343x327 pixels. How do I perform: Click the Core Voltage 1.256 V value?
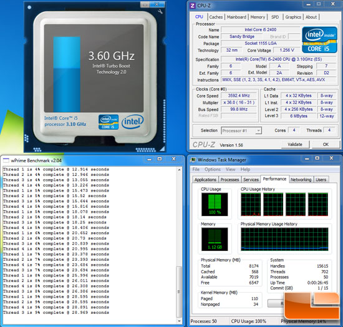point(287,50)
